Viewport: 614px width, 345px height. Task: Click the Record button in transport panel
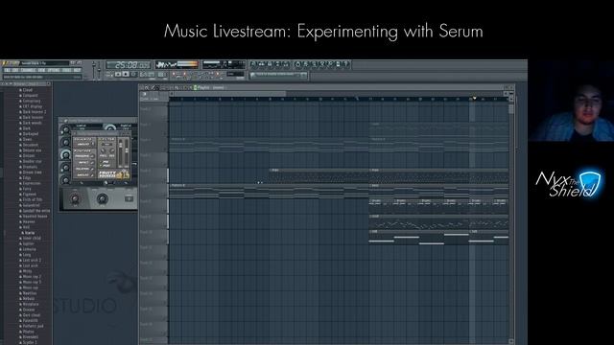click(134, 74)
